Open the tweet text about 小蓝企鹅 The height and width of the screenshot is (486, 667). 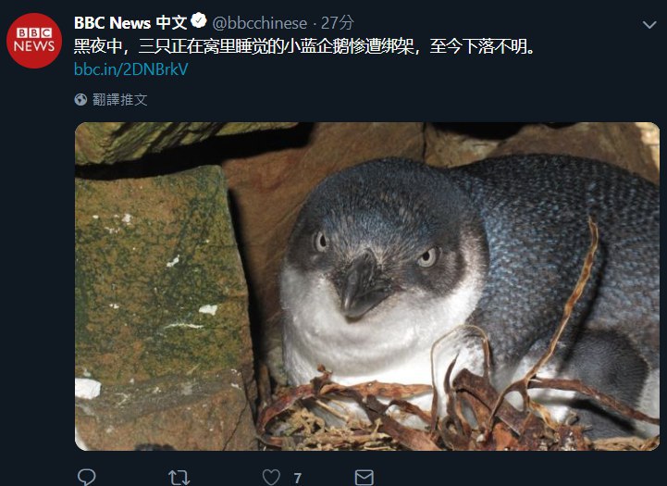304,46
